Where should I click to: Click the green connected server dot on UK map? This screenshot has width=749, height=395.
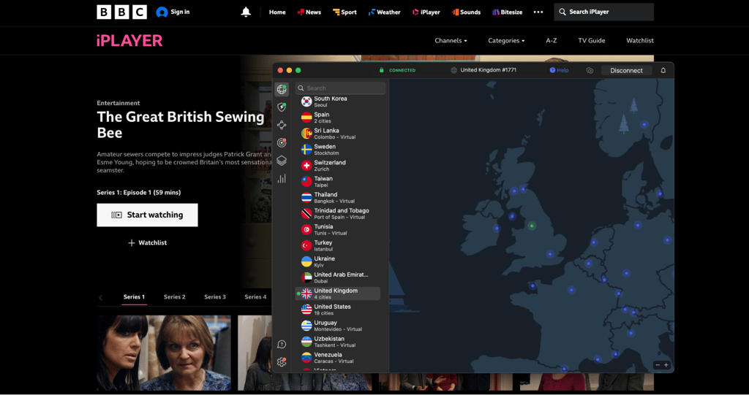(x=532, y=226)
